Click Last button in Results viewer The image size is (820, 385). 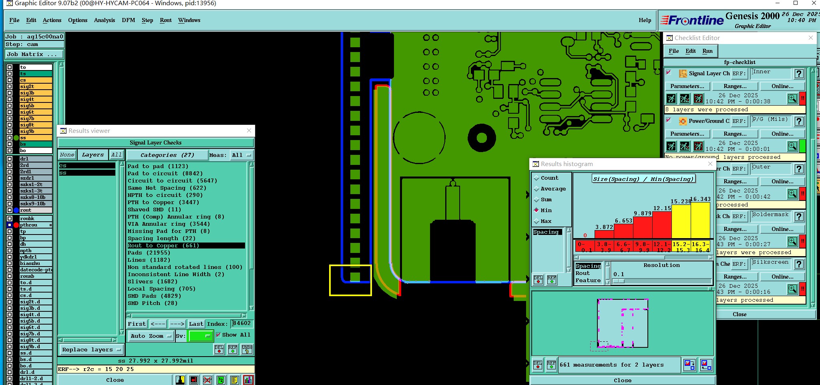click(x=196, y=324)
